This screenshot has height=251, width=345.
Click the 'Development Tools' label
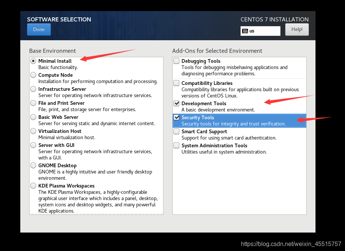(x=204, y=103)
